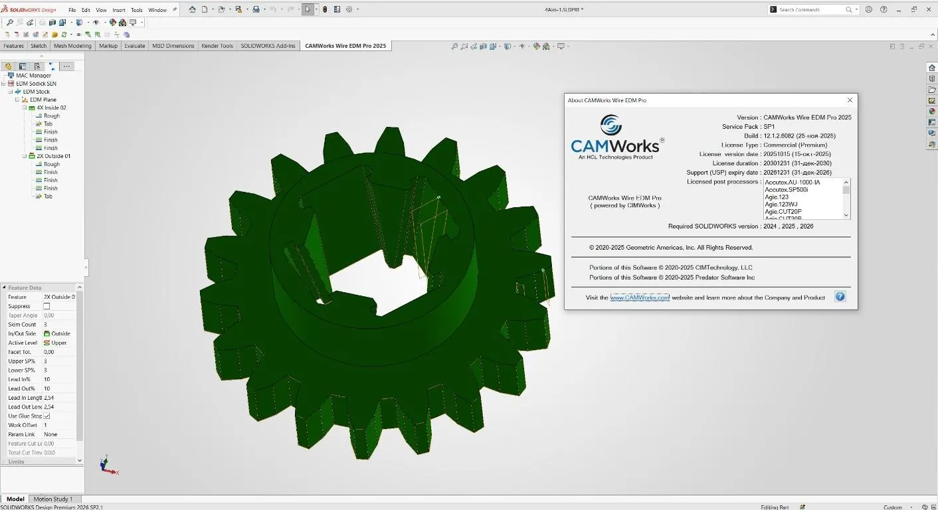Viewport: 938px width, 510px height.
Task: Click the Zoom to Fit icon in heads-up view toolbar
Action: coord(454,46)
